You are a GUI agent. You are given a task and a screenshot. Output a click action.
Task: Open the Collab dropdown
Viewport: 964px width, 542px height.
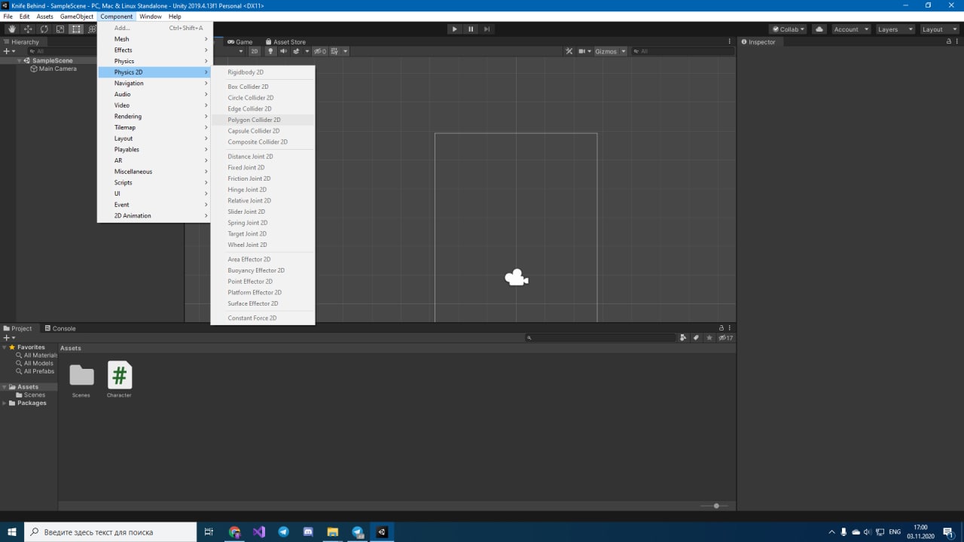(x=788, y=29)
